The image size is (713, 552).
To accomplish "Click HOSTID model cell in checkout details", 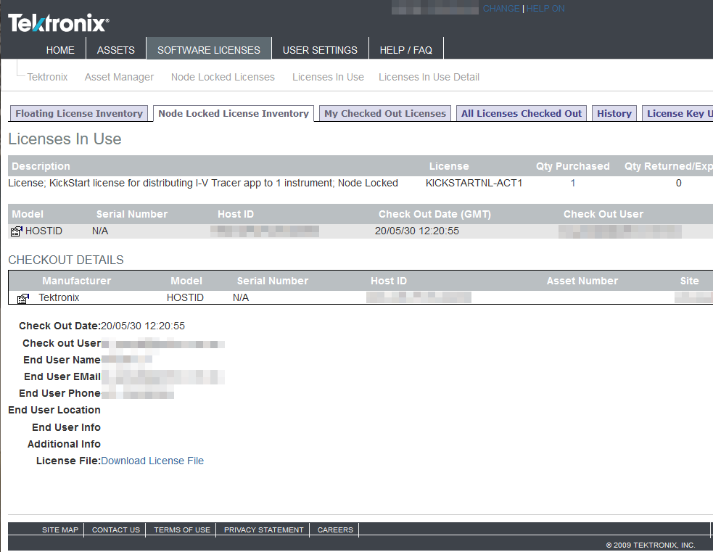I will tap(185, 297).
